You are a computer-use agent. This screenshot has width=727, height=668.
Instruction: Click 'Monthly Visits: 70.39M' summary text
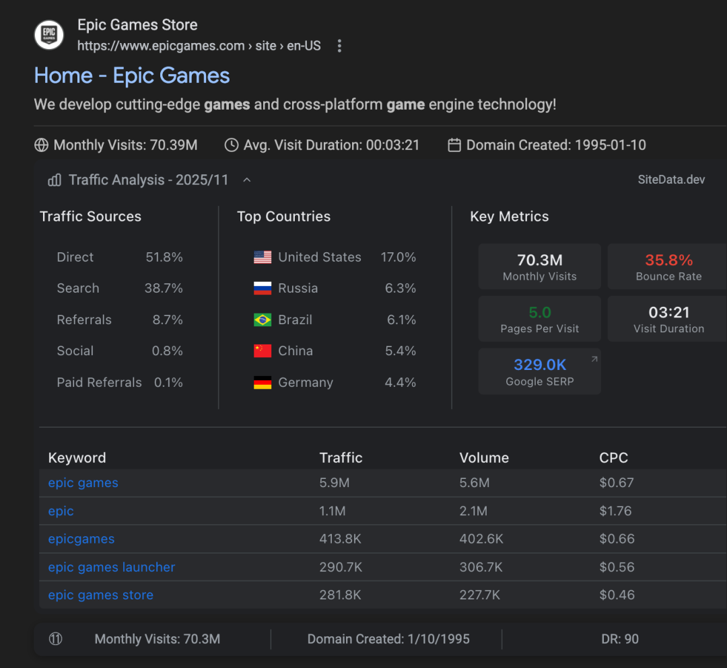point(126,145)
